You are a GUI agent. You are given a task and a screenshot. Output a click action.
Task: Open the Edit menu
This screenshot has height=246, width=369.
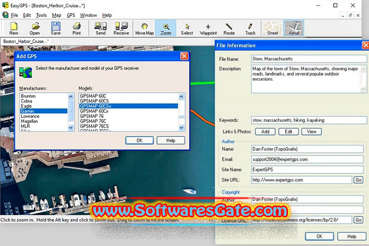[27, 15]
